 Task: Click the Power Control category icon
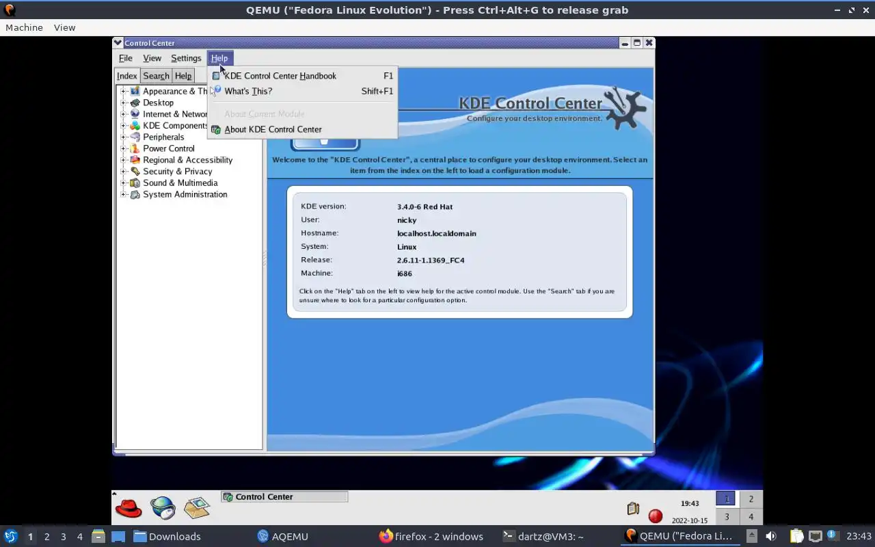[x=135, y=148]
